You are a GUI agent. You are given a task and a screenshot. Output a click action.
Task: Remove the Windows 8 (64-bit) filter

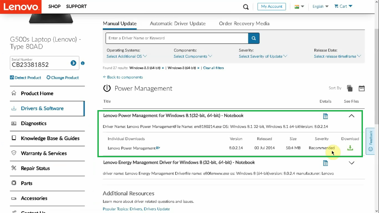click(x=198, y=68)
